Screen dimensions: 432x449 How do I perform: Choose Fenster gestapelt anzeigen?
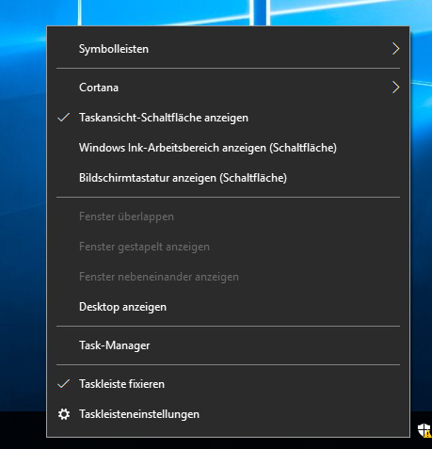click(x=228, y=247)
